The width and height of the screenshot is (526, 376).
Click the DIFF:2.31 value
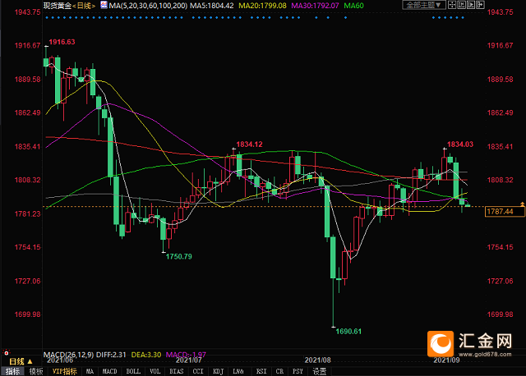(x=111, y=355)
